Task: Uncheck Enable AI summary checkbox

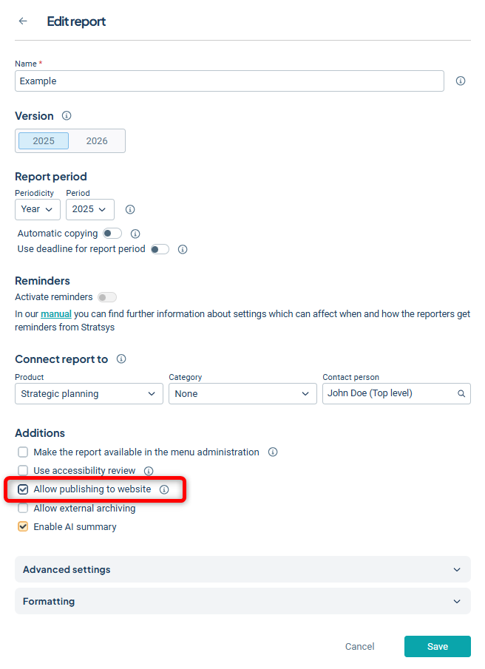Action: coord(24,527)
